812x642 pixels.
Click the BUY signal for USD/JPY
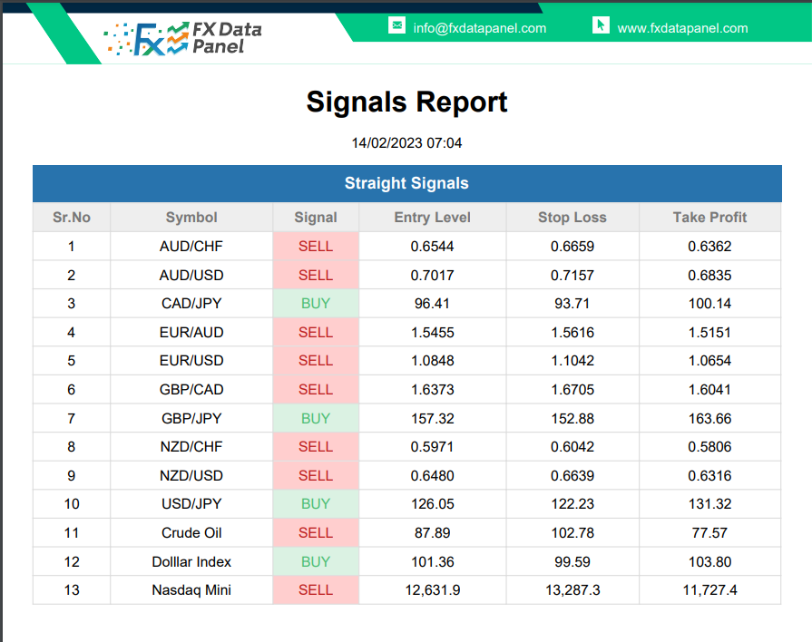pos(316,504)
